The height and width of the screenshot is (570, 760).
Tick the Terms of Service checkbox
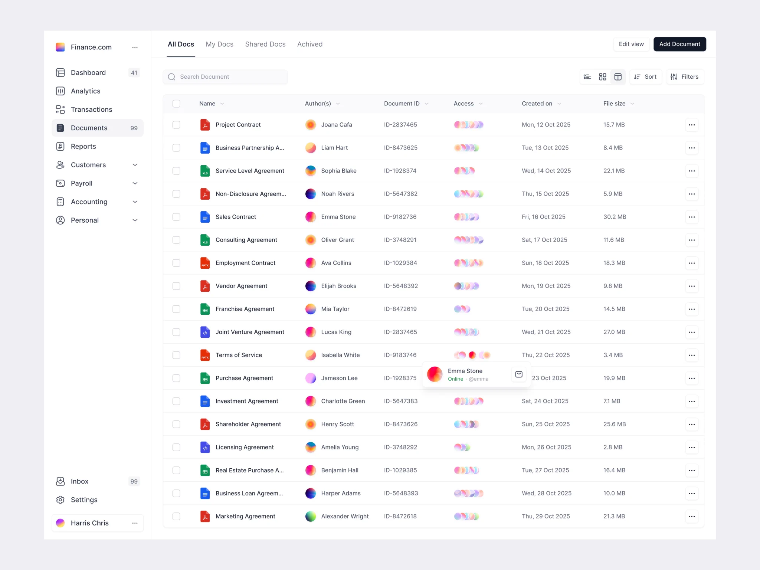pos(176,355)
